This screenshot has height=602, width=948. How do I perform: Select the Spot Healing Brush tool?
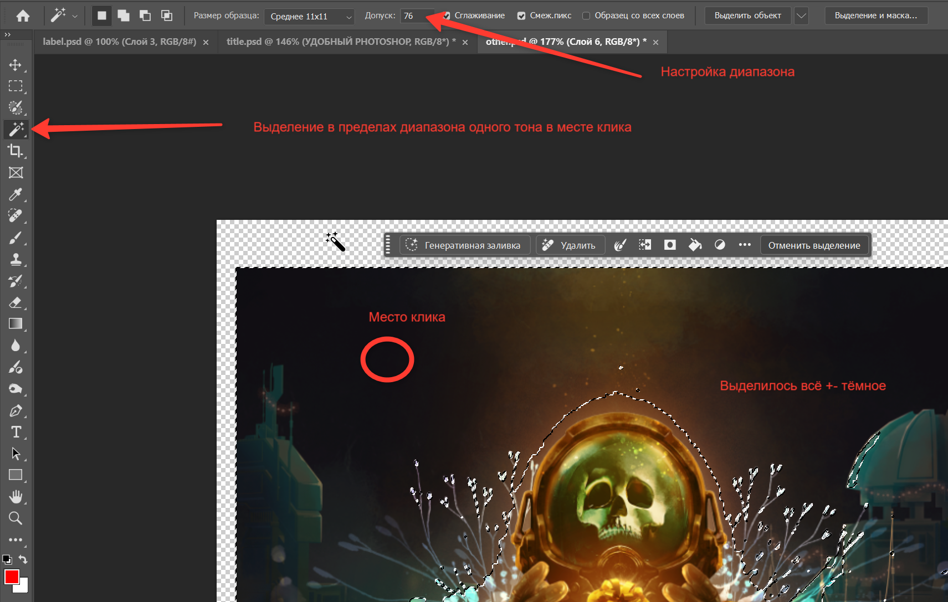(16, 215)
